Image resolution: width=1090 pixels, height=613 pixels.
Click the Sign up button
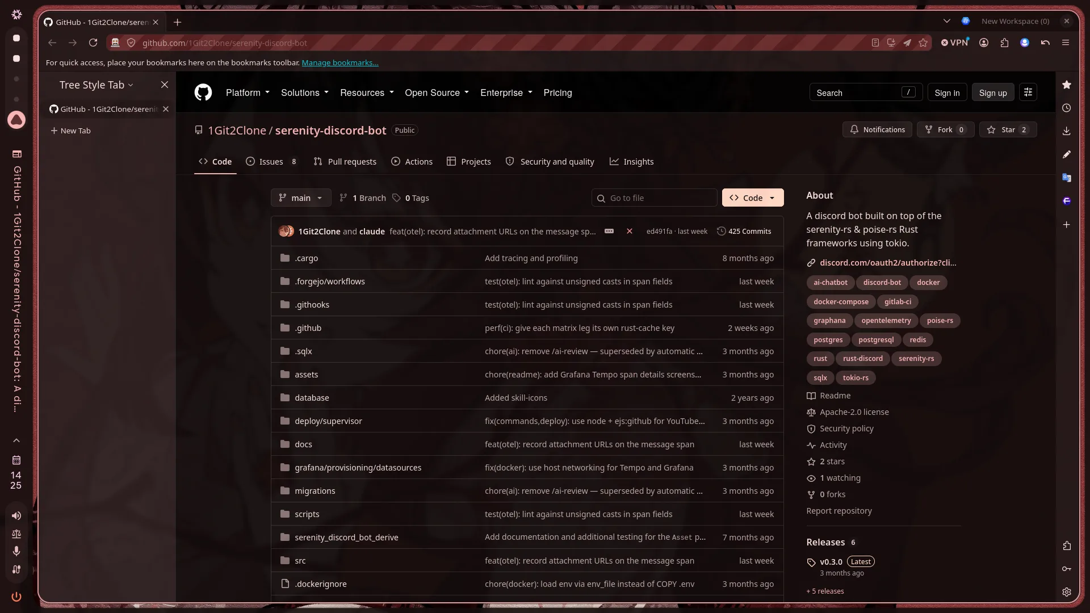tap(992, 93)
